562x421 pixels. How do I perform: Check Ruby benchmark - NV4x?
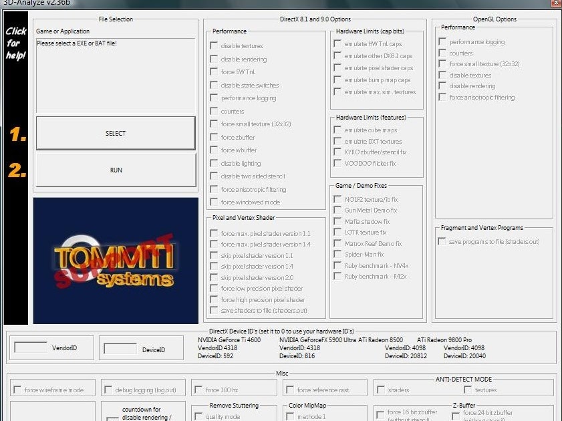click(x=337, y=265)
